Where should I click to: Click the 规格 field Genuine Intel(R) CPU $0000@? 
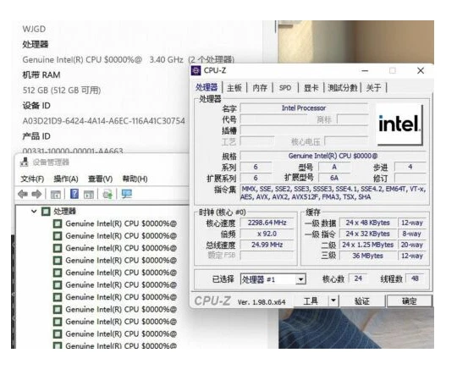(x=333, y=156)
